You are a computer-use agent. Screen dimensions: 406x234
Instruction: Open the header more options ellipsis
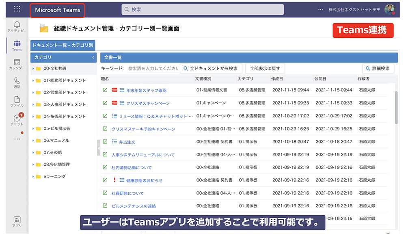click(x=321, y=10)
